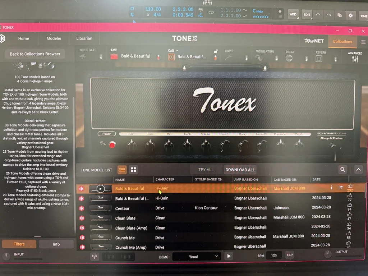The width and height of the screenshot is (368, 276).
Task: Select the Amp module icon
Action: click(115, 56)
